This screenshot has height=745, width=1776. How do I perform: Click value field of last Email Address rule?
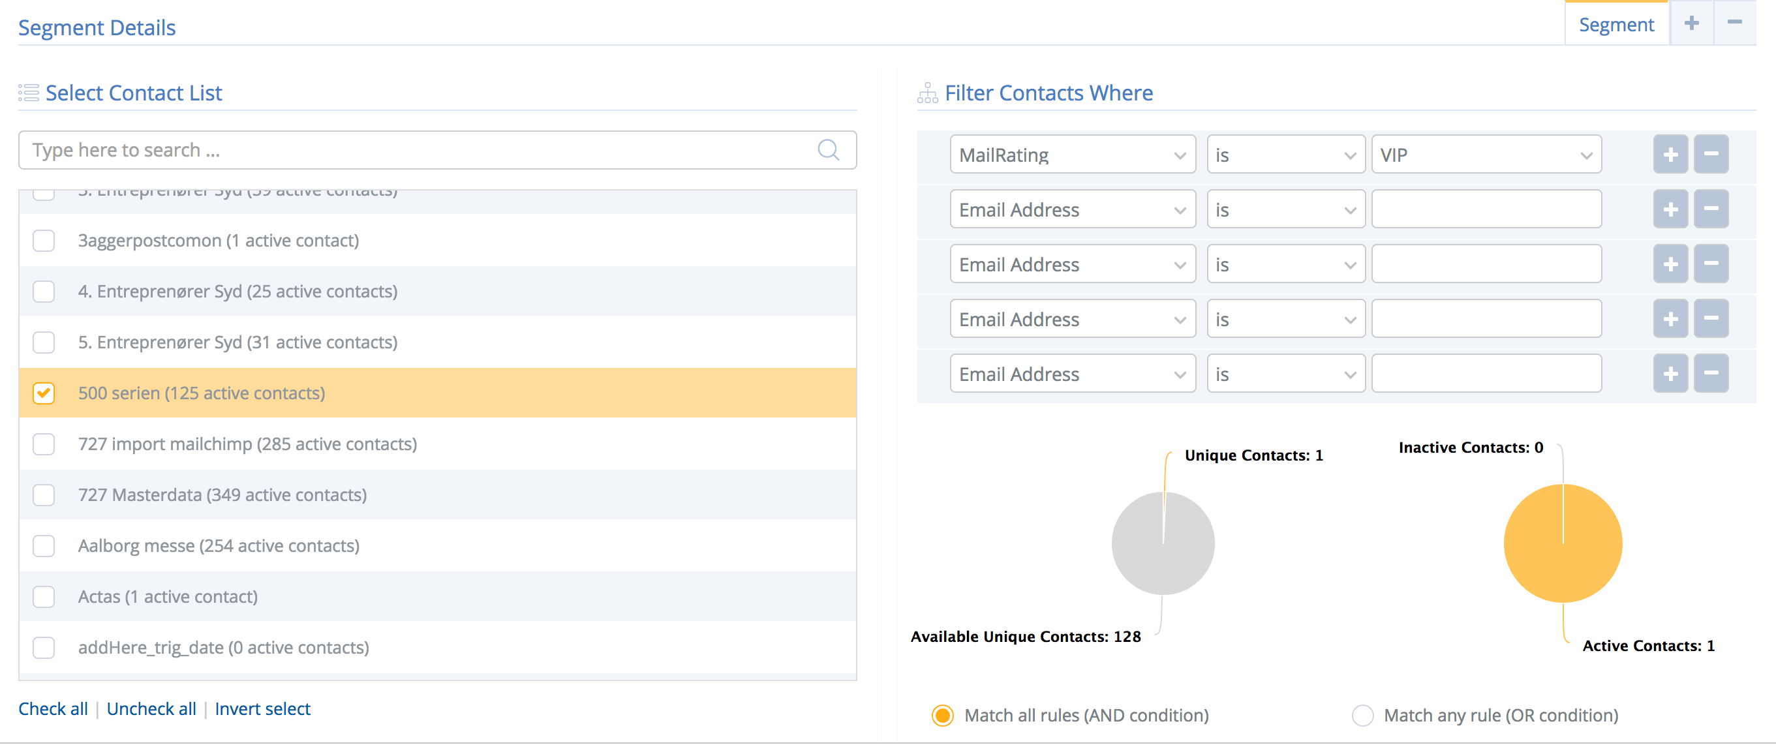tap(1486, 374)
